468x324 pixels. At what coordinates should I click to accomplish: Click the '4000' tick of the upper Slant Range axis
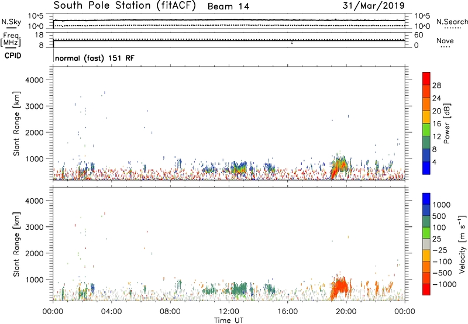[35, 80]
